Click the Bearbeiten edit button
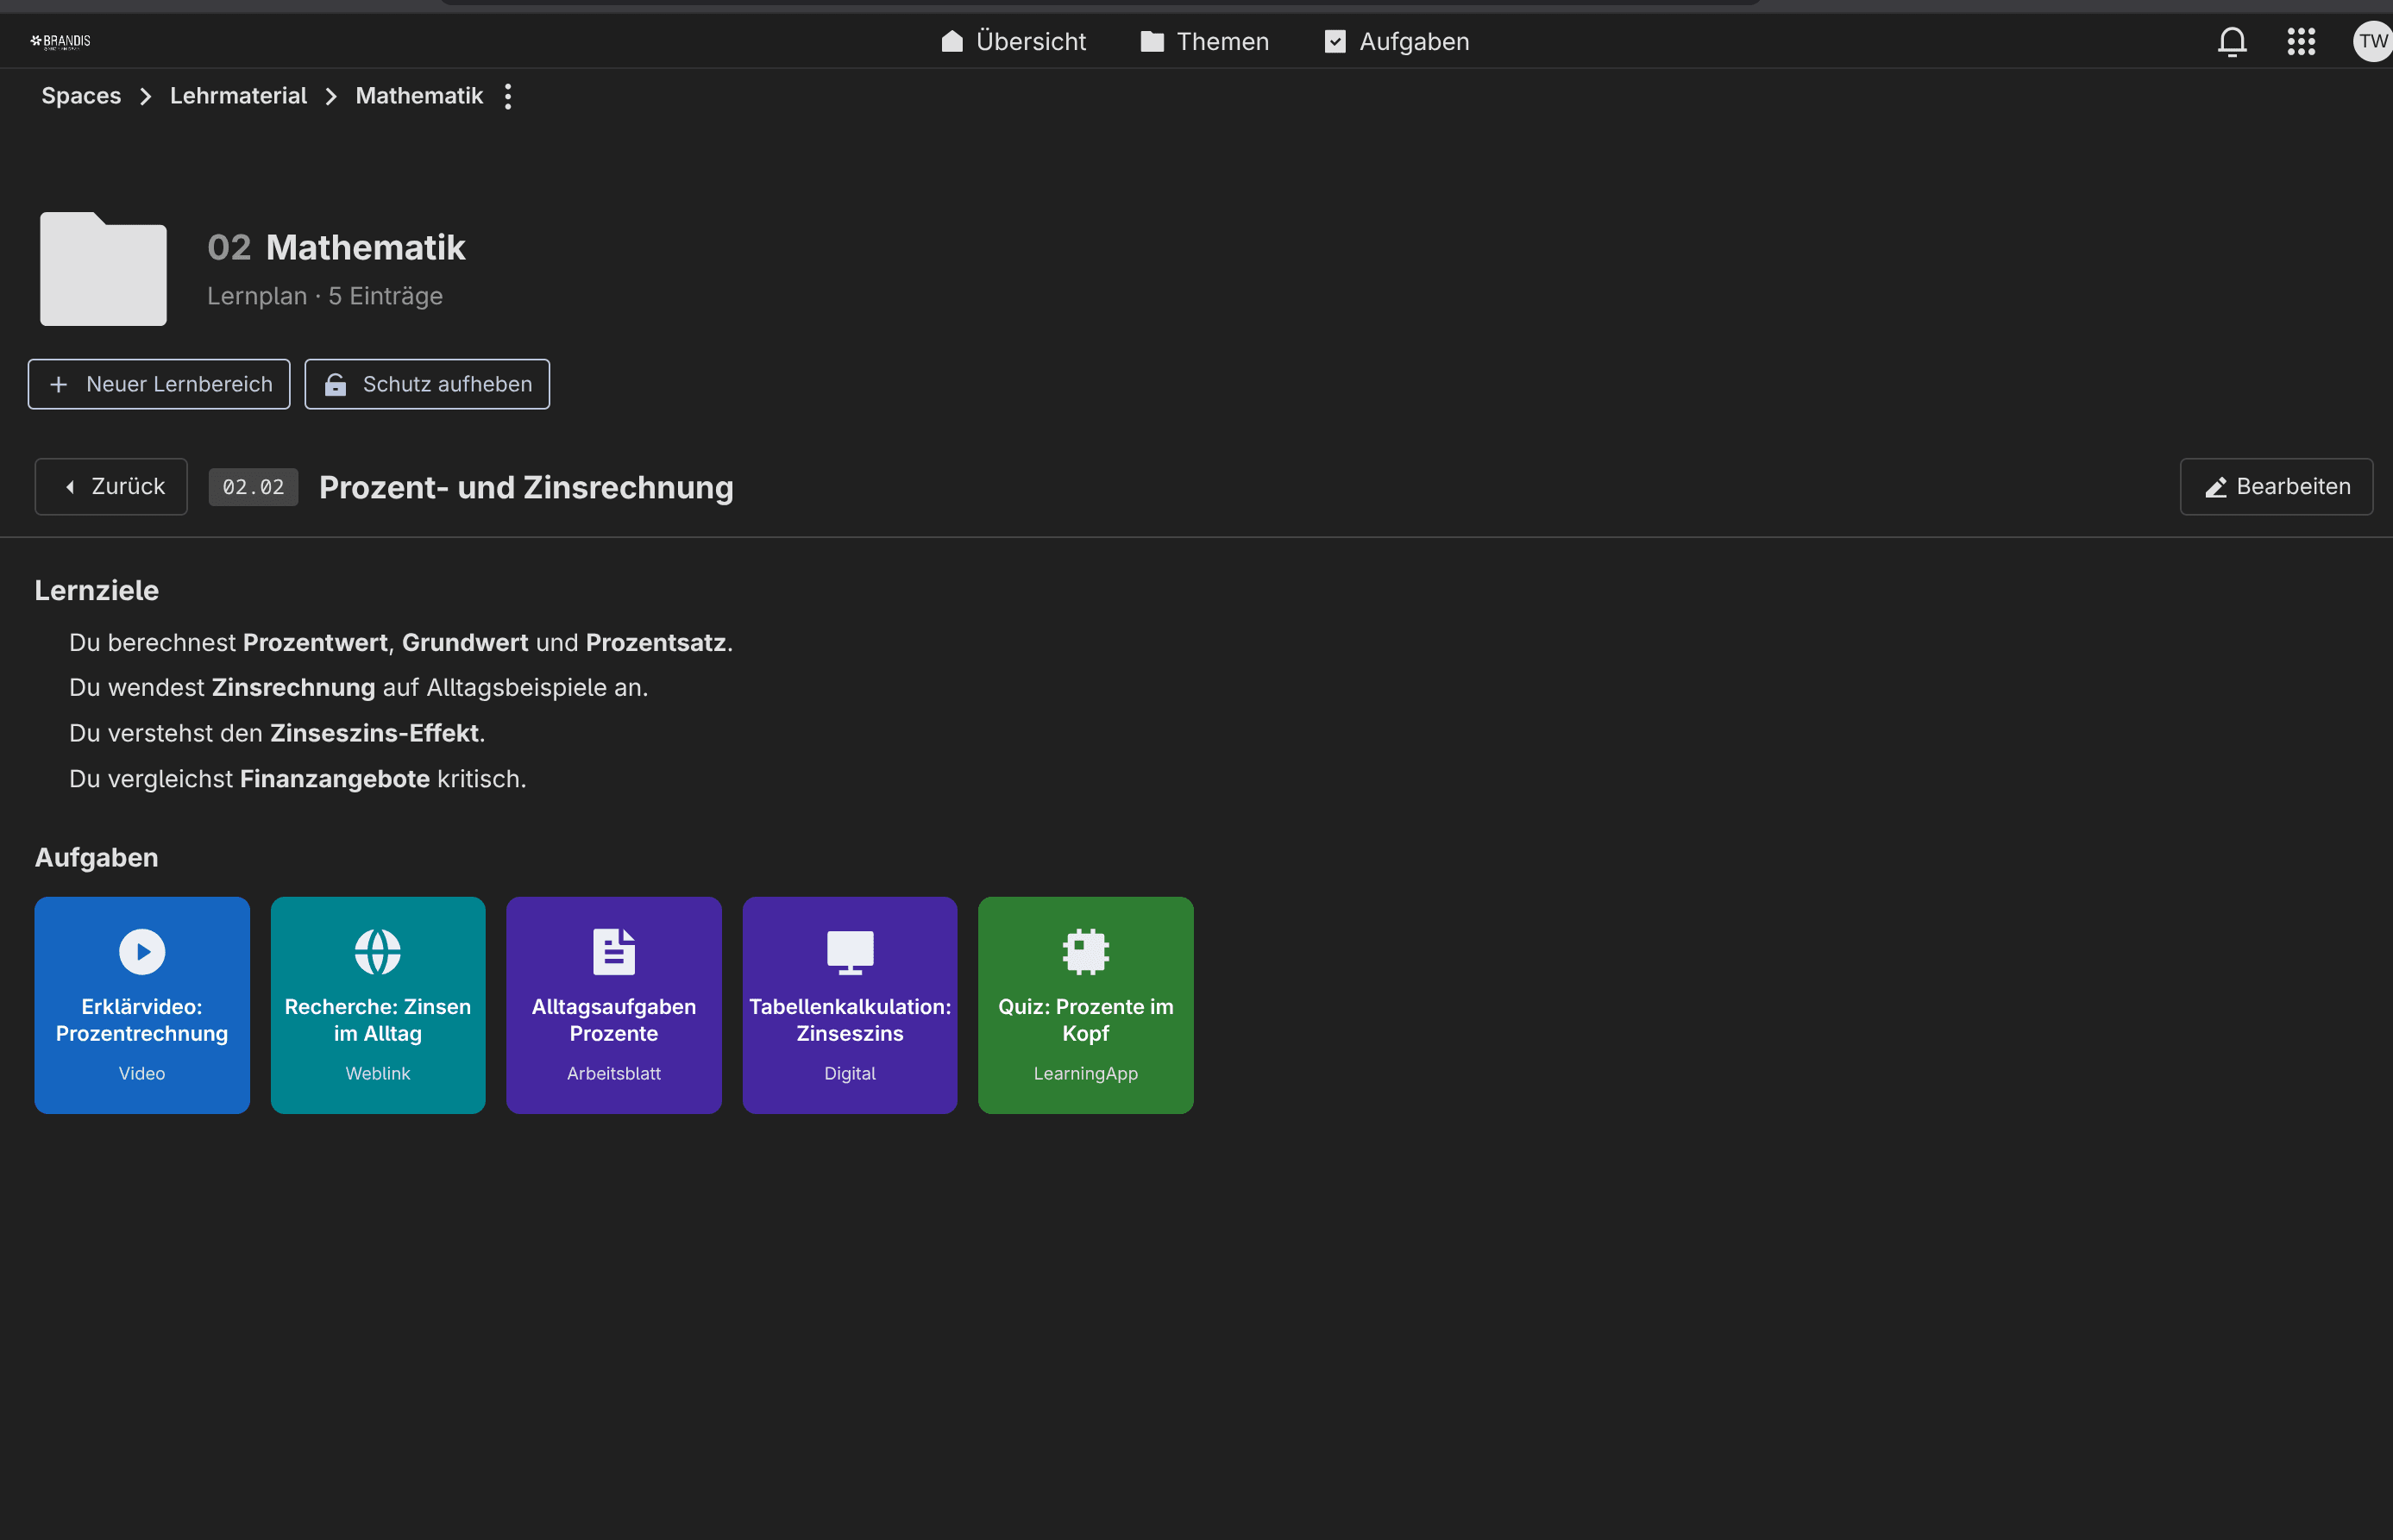The height and width of the screenshot is (1540, 2393). [2276, 487]
